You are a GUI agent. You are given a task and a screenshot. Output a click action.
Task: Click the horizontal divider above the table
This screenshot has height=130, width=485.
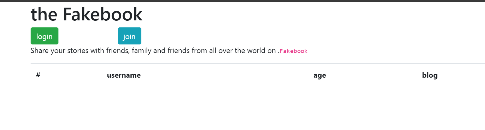point(245,64)
